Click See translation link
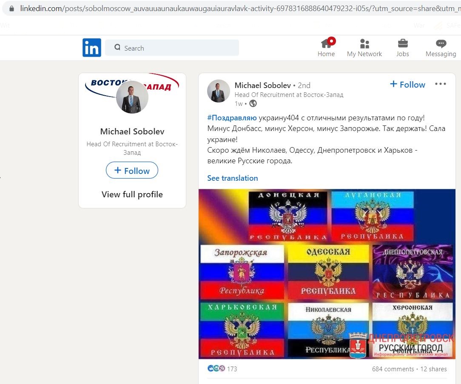Screen dimensions: 461x384 tap(233, 178)
